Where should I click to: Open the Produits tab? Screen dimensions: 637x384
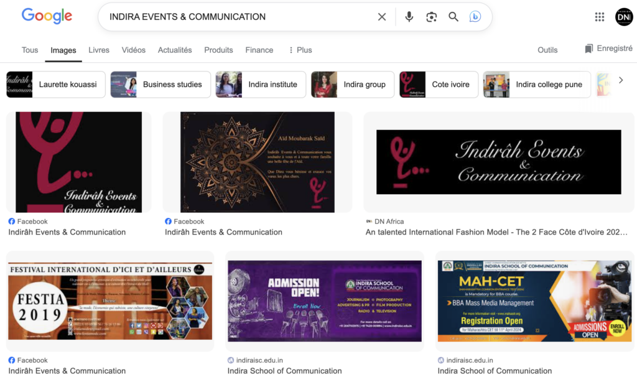pyautogui.click(x=218, y=50)
